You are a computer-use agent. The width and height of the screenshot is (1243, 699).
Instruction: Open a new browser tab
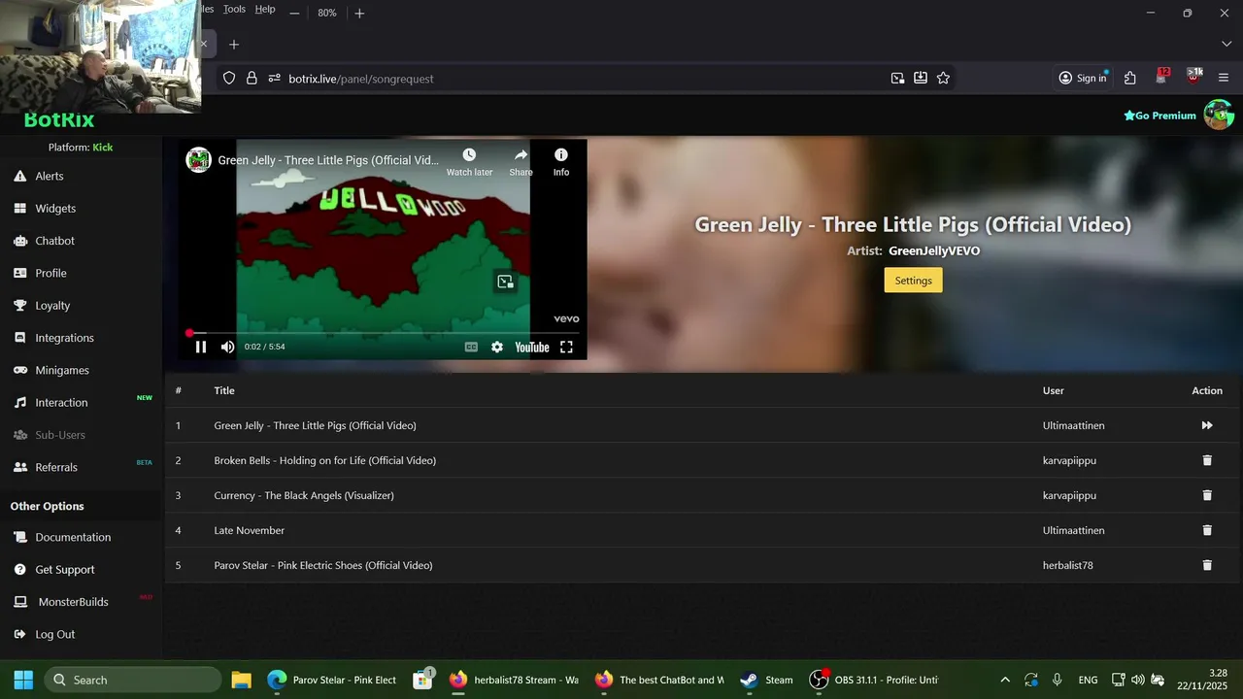[x=234, y=45]
